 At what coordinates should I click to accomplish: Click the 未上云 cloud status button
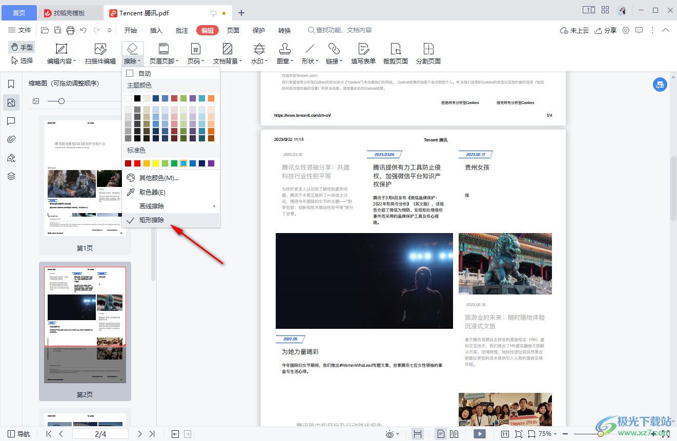click(x=575, y=30)
